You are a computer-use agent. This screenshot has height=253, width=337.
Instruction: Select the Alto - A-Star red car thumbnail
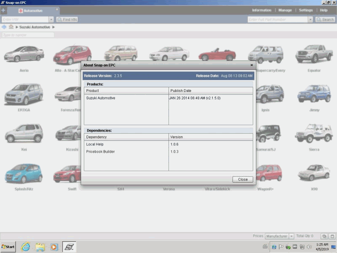click(x=72, y=55)
